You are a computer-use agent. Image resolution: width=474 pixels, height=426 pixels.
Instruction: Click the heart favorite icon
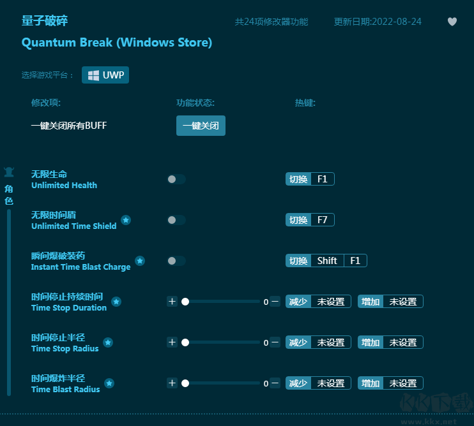pyautogui.click(x=452, y=22)
